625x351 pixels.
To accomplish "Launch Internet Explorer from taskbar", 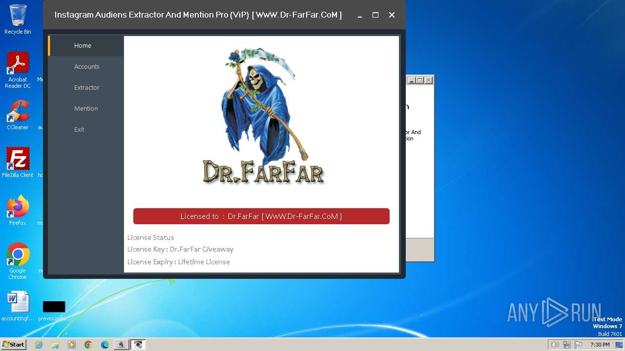I will (x=39, y=345).
